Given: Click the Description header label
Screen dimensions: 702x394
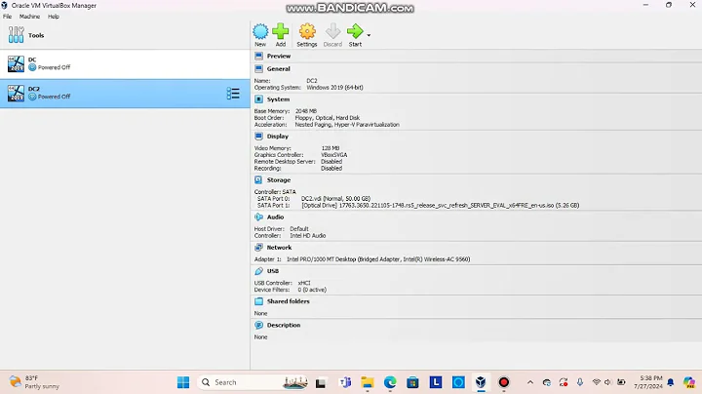Looking at the screenshot, I should (284, 325).
